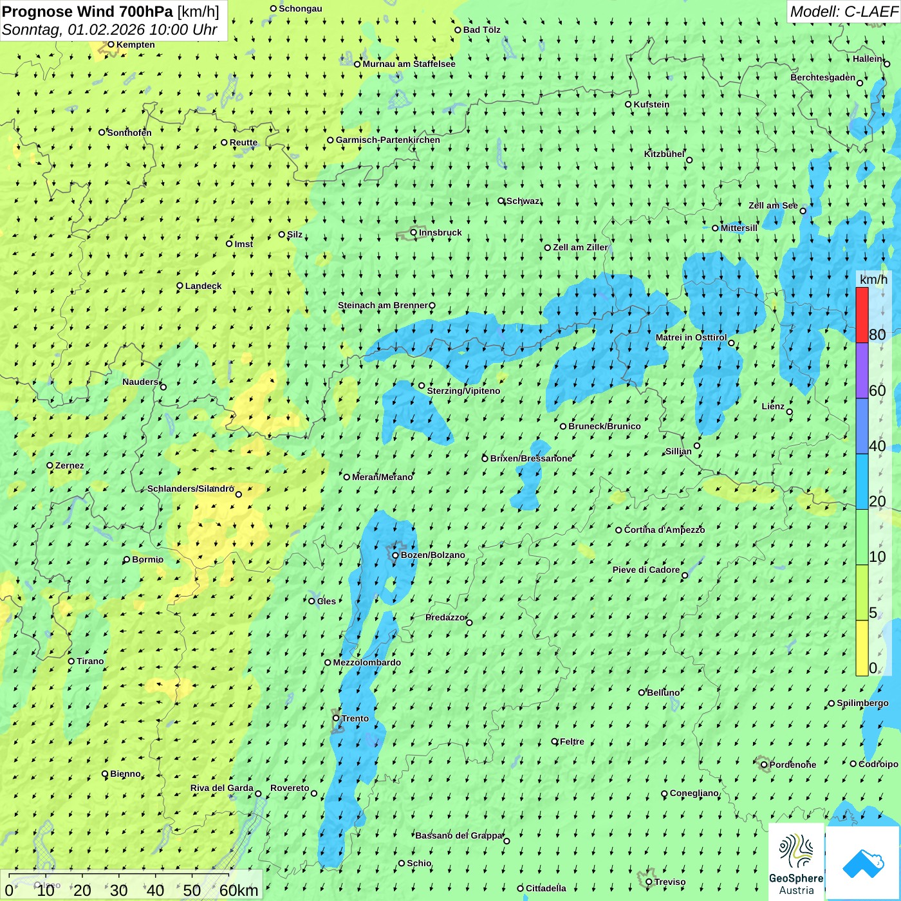Click the Sillian city marker
This screenshot has width=901, height=901.
(x=697, y=445)
